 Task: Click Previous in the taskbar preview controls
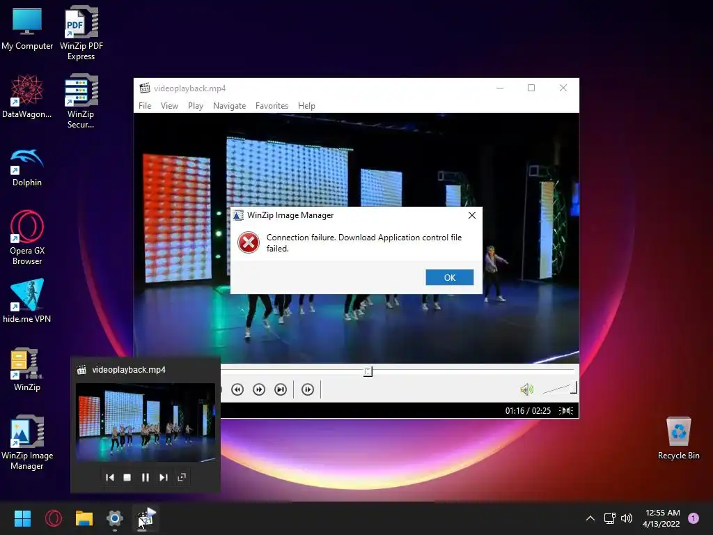[x=109, y=477]
